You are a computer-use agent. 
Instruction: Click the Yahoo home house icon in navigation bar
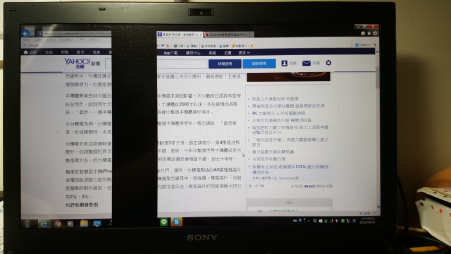coord(26,52)
